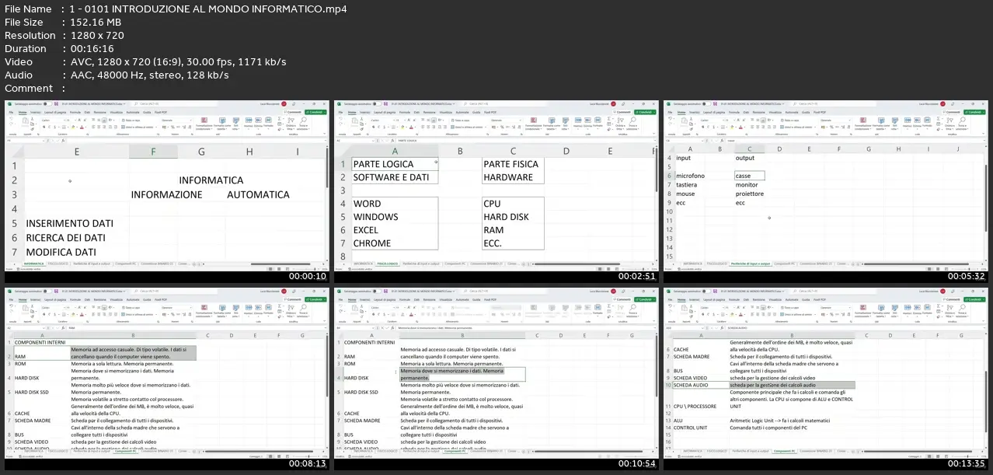Click the Duration value 00:16:16
The image size is (993, 475).
point(92,48)
